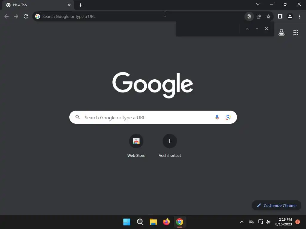Focus the Google search box on page
Viewport: 306px width, 229px height.
click(x=153, y=117)
